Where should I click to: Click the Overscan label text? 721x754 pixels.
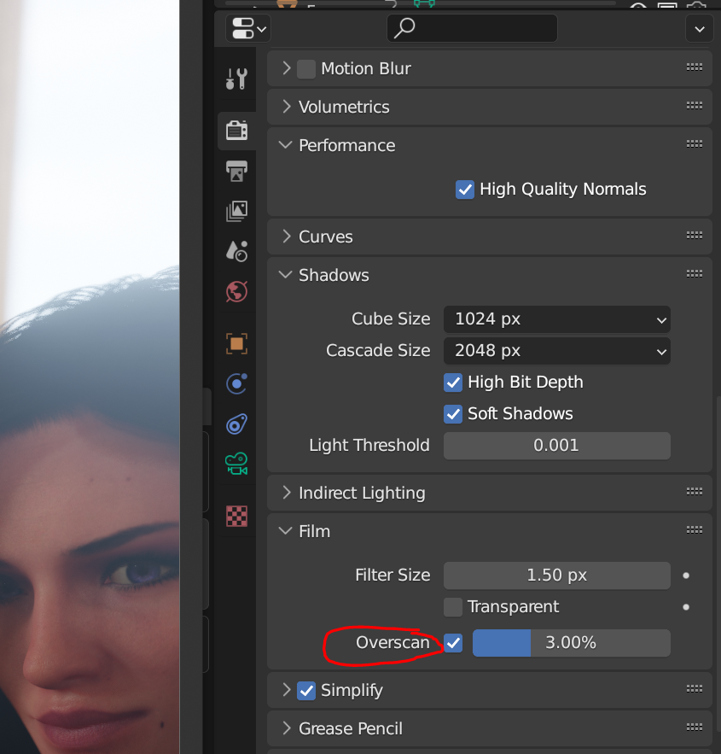click(392, 642)
